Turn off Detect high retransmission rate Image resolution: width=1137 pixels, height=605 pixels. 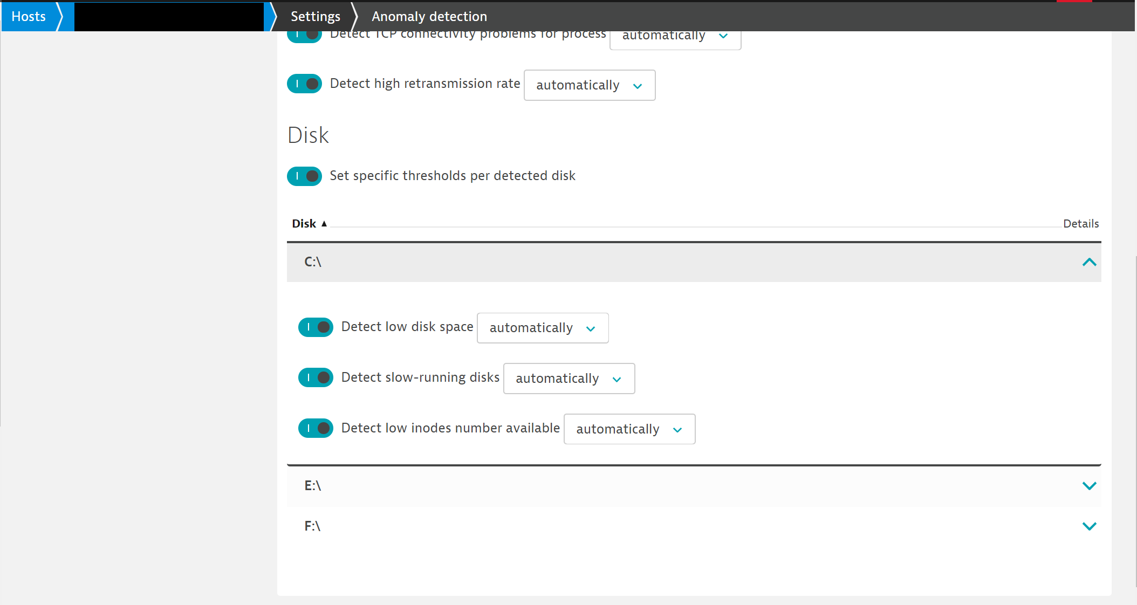coord(304,84)
